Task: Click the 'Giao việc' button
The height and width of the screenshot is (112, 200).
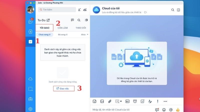Action: click(64, 88)
